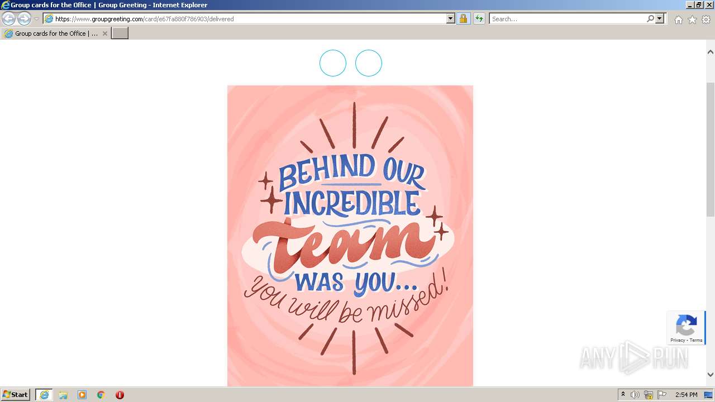
Task: Open the volume speaker tray icon
Action: (635, 395)
